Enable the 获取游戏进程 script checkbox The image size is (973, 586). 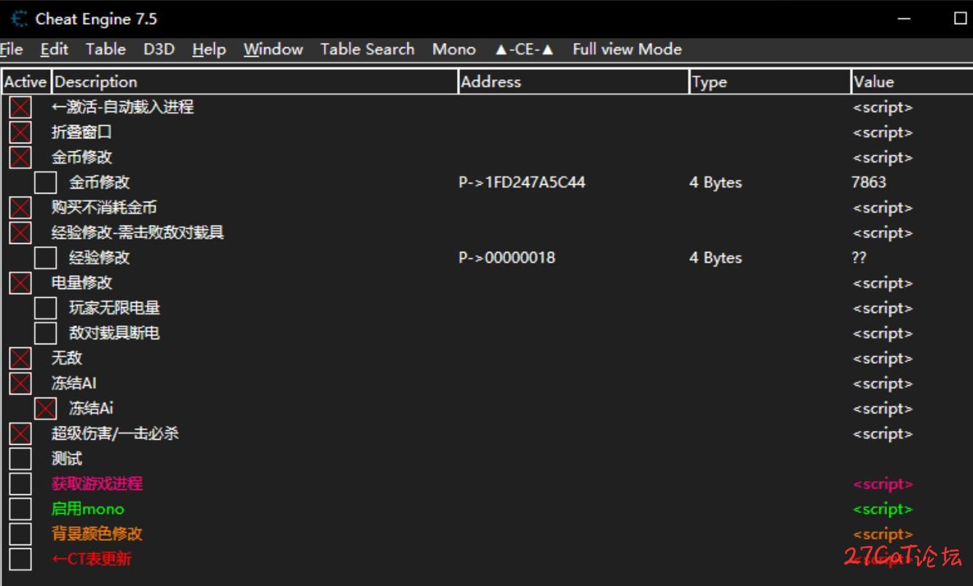tap(20, 483)
